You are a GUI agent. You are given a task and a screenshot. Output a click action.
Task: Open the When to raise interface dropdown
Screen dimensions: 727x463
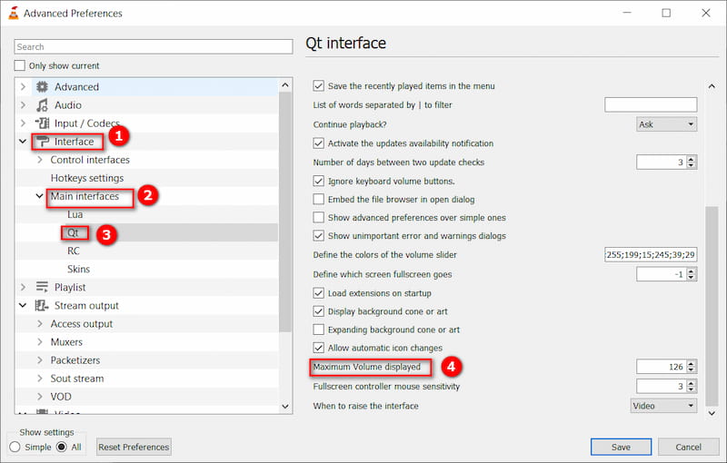click(663, 406)
